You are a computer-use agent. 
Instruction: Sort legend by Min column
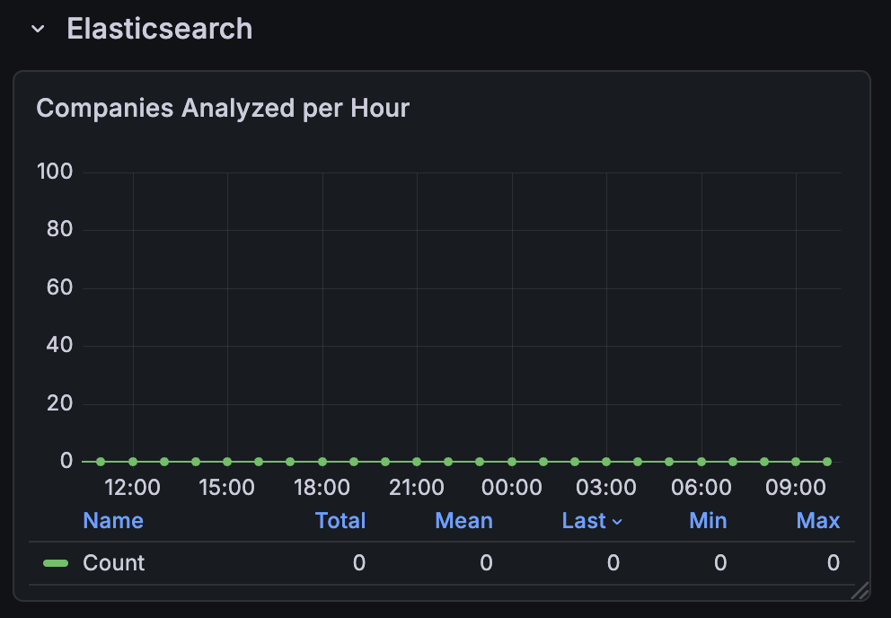pos(708,520)
